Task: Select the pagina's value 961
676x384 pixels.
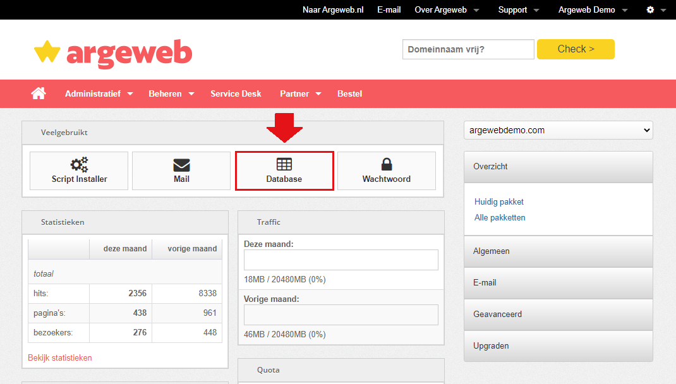Action: pos(210,313)
